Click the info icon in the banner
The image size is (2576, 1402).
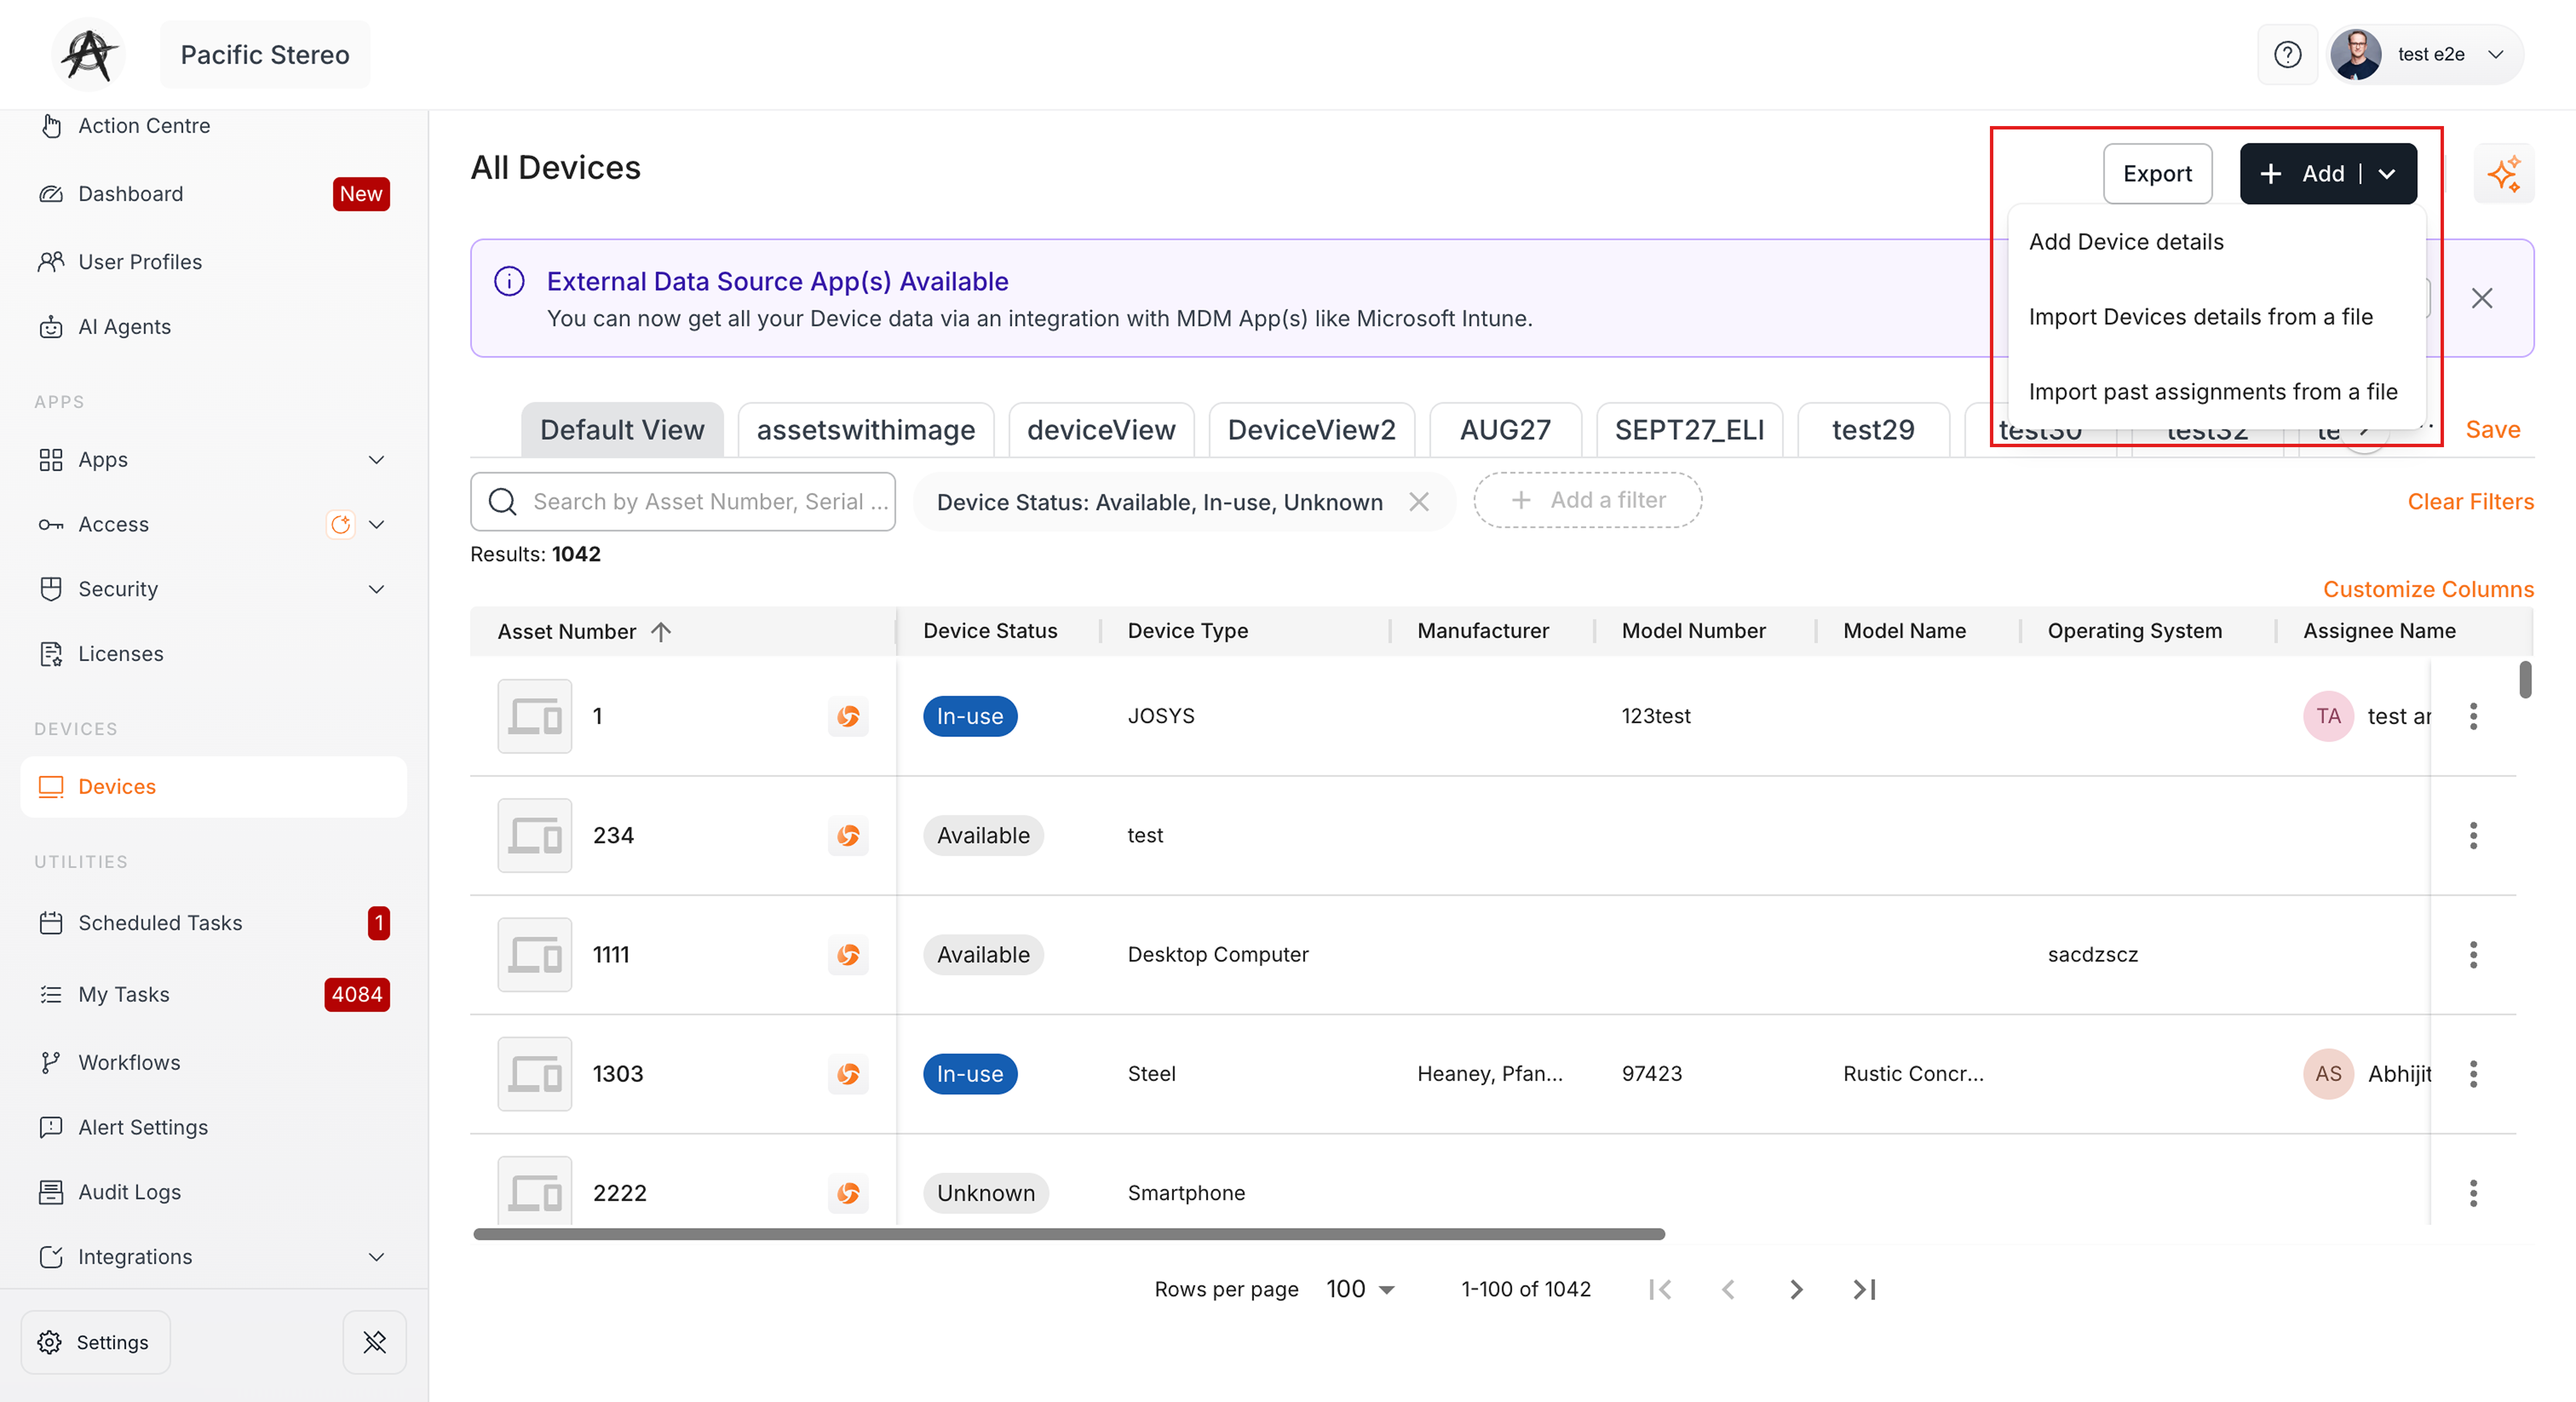pyautogui.click(x=509, y=282)
